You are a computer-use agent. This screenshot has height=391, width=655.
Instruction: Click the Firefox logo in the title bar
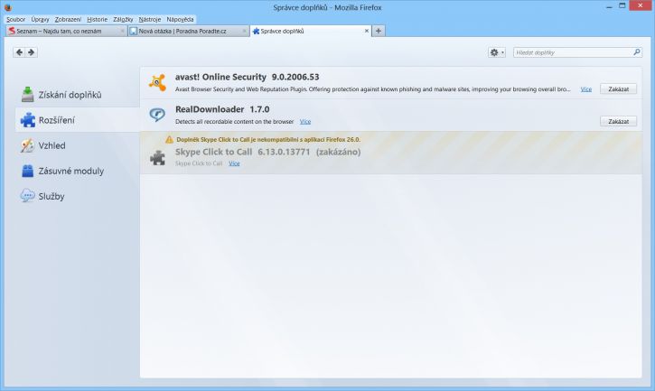[7, 7]
